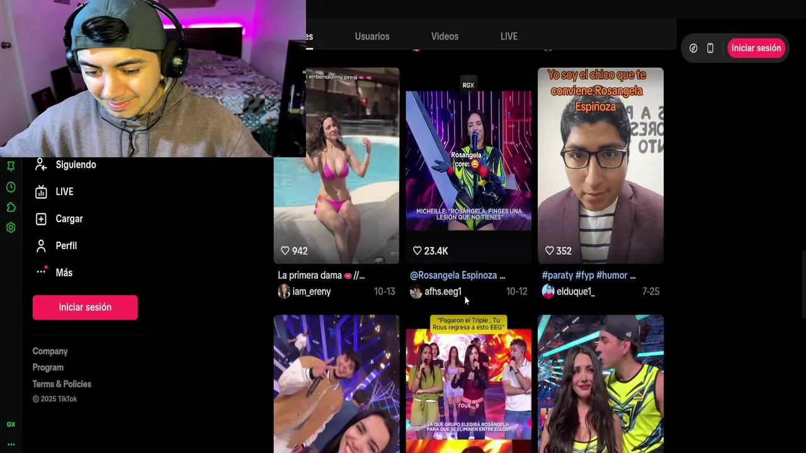Screen dimensions: 806x453
Task: Click the '@Rosangela Espinoza' caption link
Action: (453, 276)
